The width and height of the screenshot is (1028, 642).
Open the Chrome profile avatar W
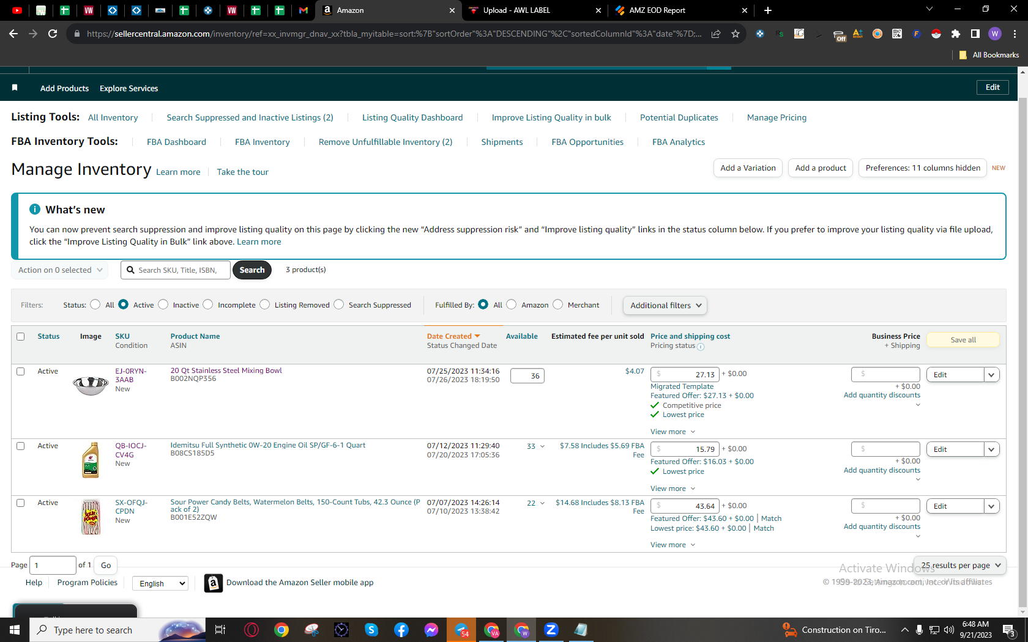click(995, 34)
